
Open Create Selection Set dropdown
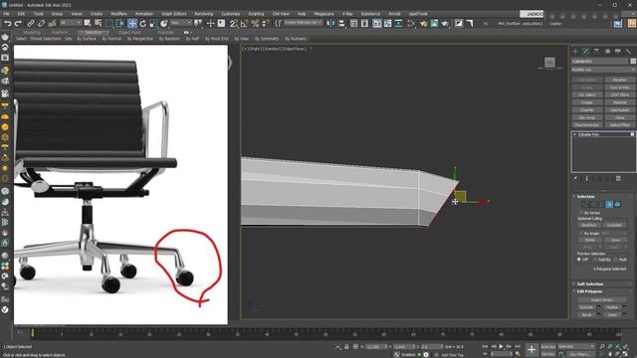tap(303, 23)
